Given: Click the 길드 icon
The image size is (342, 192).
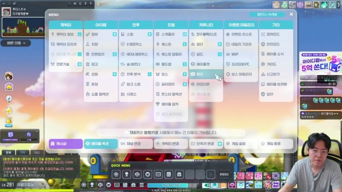Looking at the screenshot, I should [193, 54].
